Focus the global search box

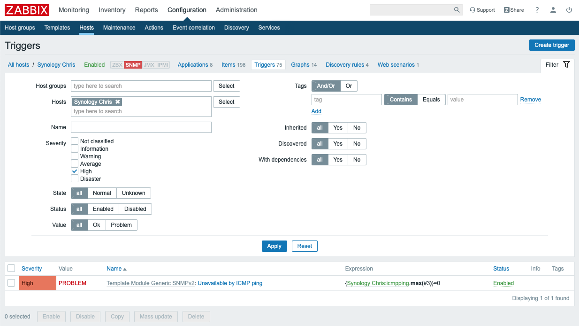tap(412, 10)
